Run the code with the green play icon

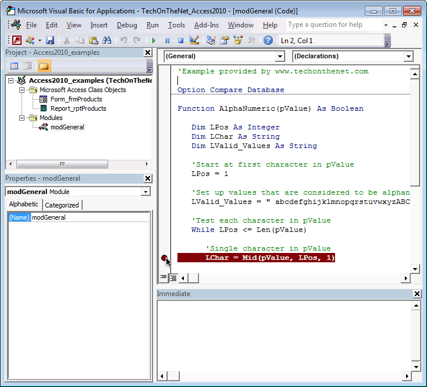[x=154, y=41]
